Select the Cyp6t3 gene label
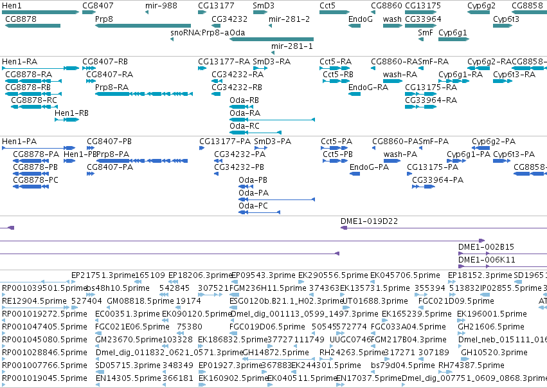 (x=506, y=19)
